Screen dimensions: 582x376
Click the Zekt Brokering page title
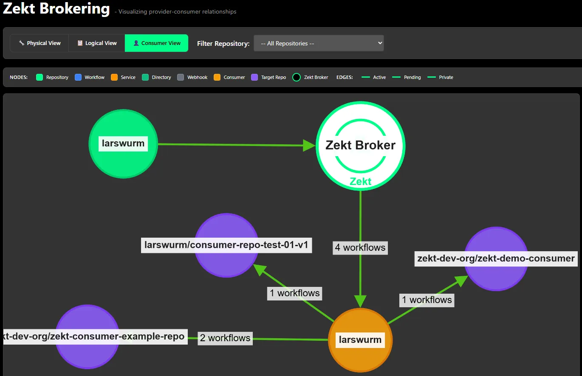(x=56, y=9)
